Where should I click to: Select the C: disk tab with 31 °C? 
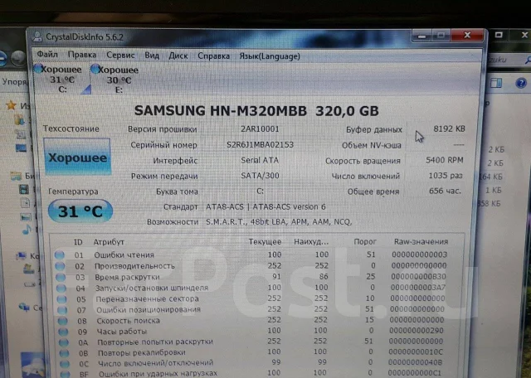pos(61,80)
